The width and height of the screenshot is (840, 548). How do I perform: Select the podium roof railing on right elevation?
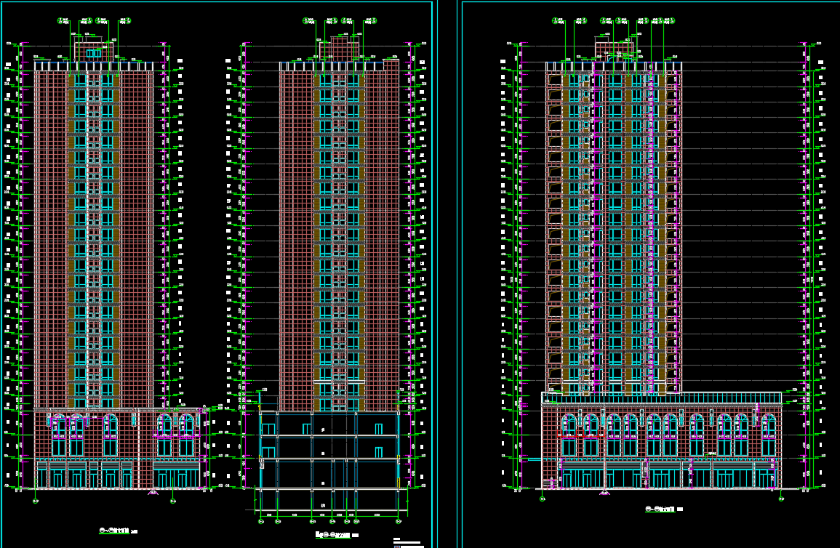tap(662, 398)
